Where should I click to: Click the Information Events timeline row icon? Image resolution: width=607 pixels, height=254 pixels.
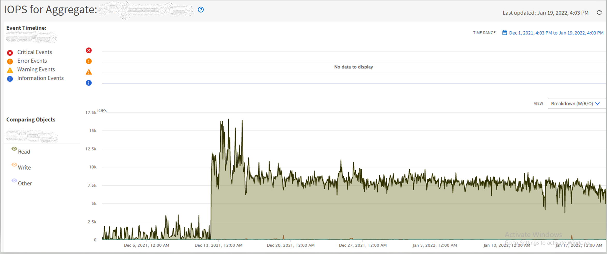[x=89, y=83]
